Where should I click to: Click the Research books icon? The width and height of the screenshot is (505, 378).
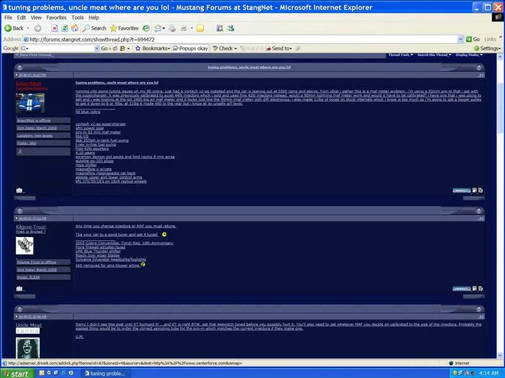tap(220, 28)
